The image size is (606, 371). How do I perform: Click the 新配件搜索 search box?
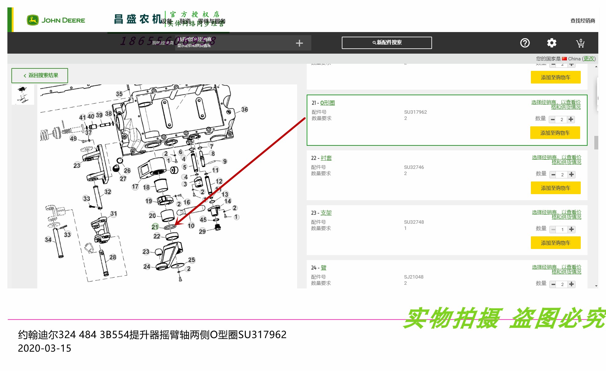(x=387, y=43)
